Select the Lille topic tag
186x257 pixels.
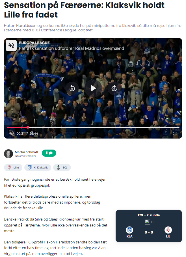(x=13, y=167)
